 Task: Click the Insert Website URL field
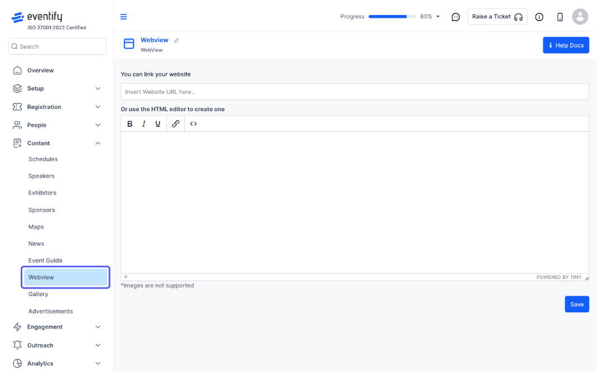pyautogui.click(x=354, y=92)
